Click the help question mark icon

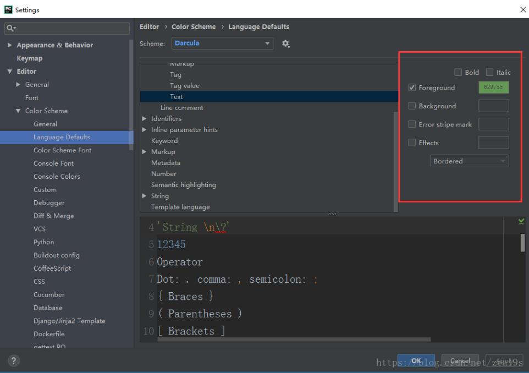click(x=14, y=360)
